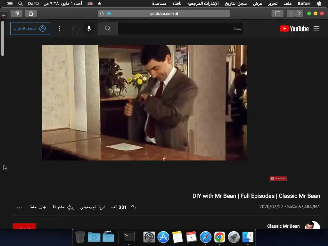Open the مساعدة (Help) menu
The image size is (328, 246).
159,3
